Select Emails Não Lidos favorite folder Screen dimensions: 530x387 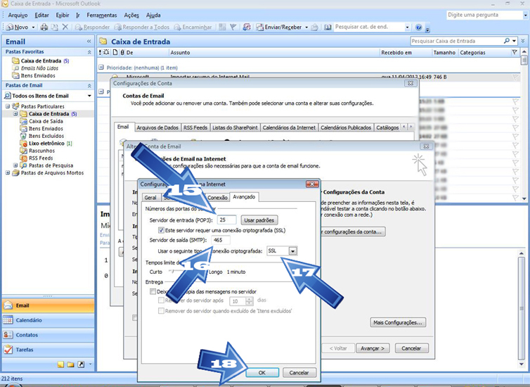[x=39, y=68]
